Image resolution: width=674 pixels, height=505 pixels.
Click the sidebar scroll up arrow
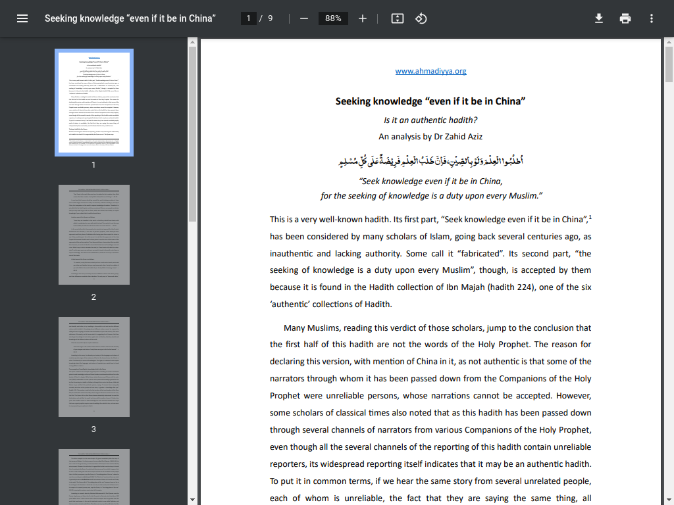pos(192,42)
